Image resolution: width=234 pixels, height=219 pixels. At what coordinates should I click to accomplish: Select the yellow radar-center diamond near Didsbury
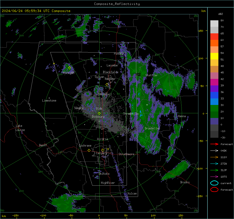99,114
